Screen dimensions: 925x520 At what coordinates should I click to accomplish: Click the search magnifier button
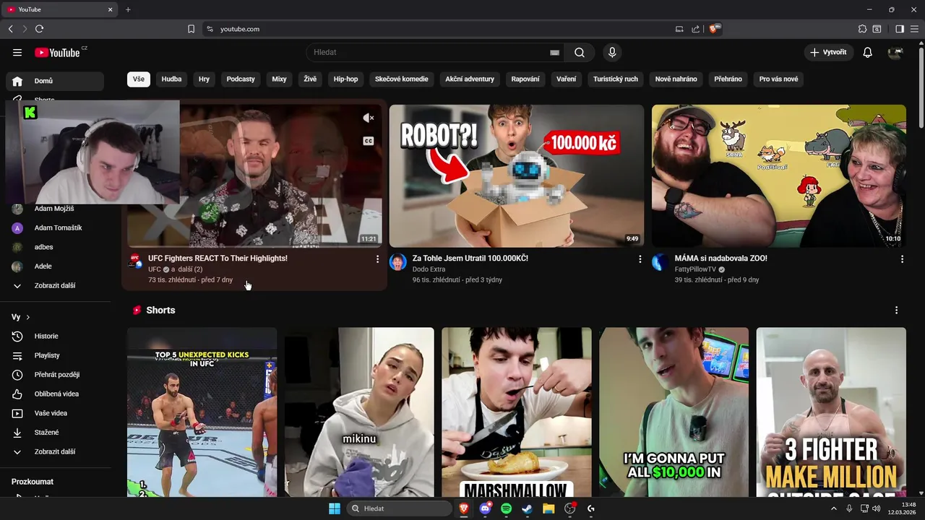(x=580, y=52)
